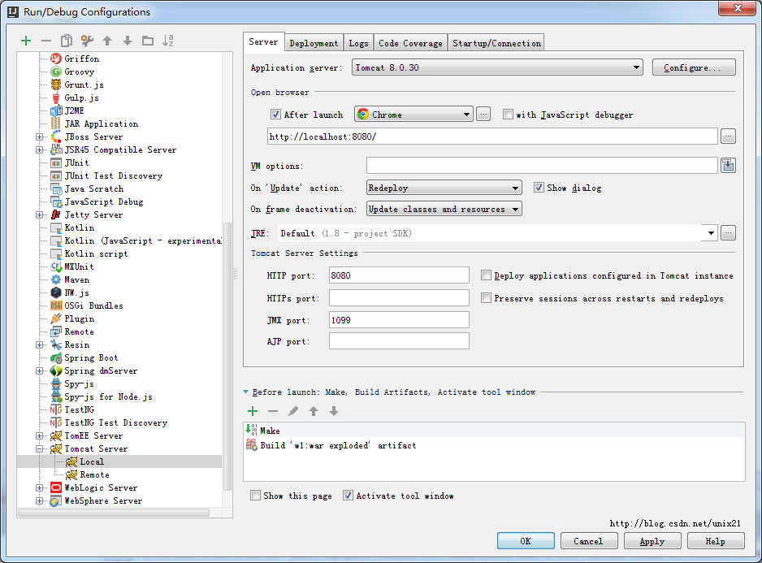Expand JBoss Server tree node

pos(39,136)
